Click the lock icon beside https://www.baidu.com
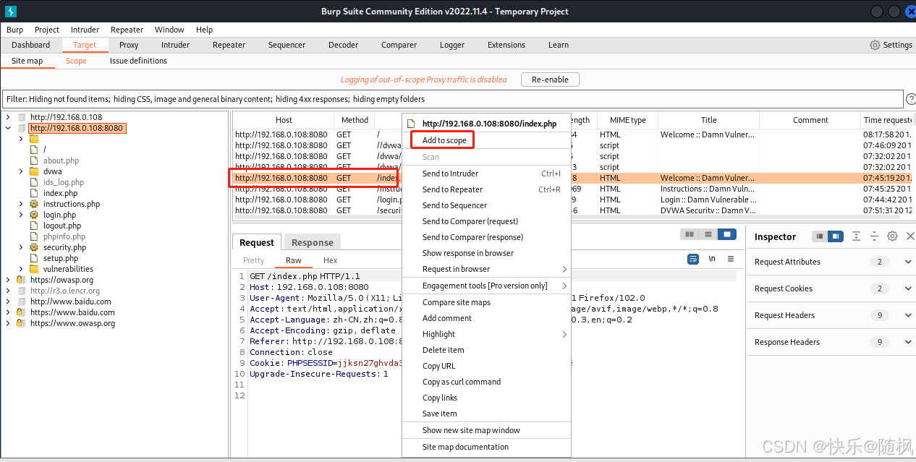The height and width of the screenshot is (462, 916). point(21,312)
